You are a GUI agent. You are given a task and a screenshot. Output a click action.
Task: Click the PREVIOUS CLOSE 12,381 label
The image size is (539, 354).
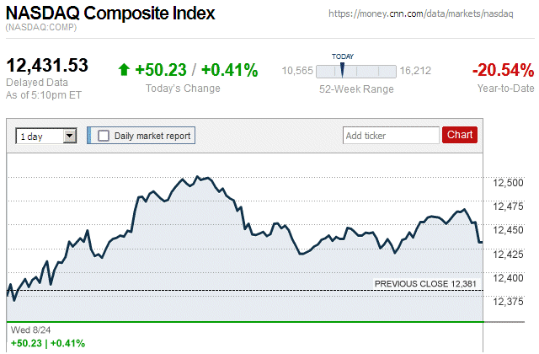tap(424, 283)
